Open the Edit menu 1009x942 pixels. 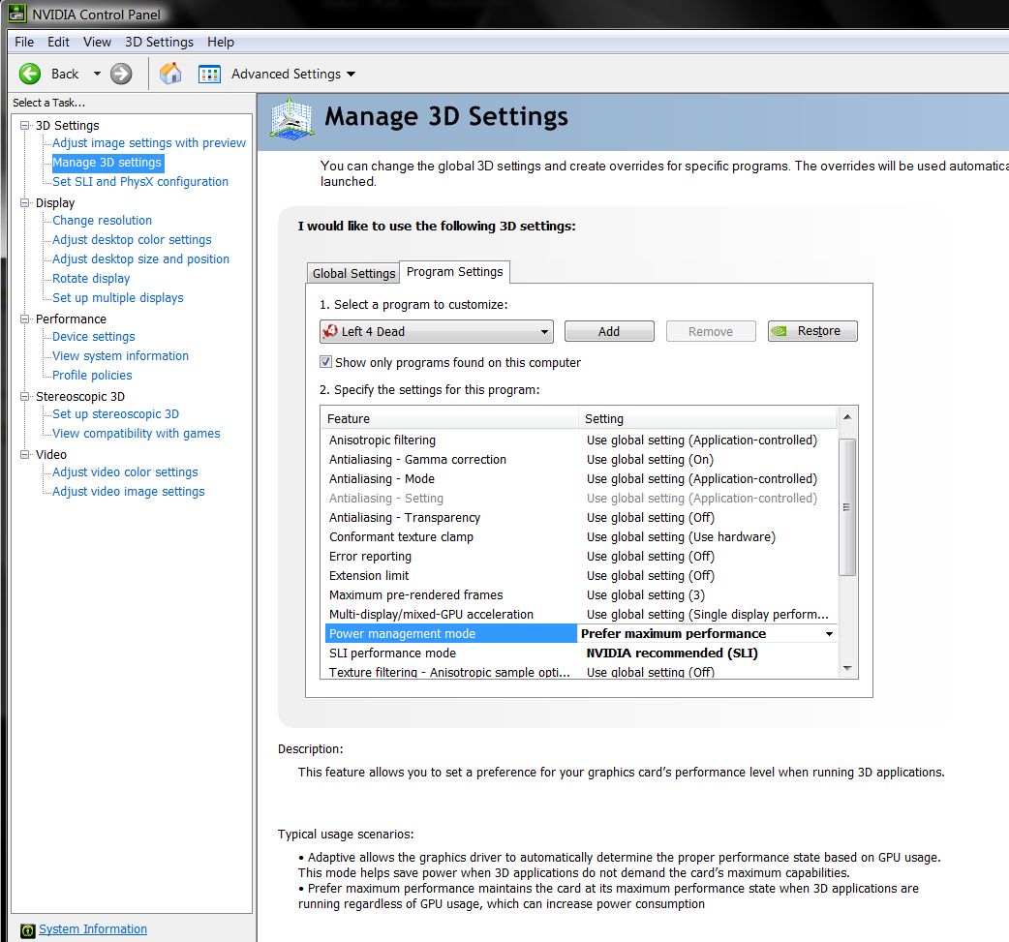[x=58, y=42]
